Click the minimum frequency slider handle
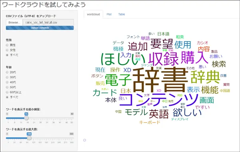The image size is (240, 152). tap(26, 118)
